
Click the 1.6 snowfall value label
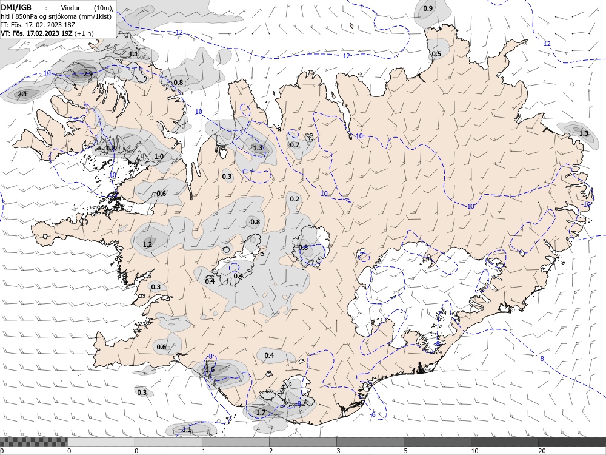210,369
